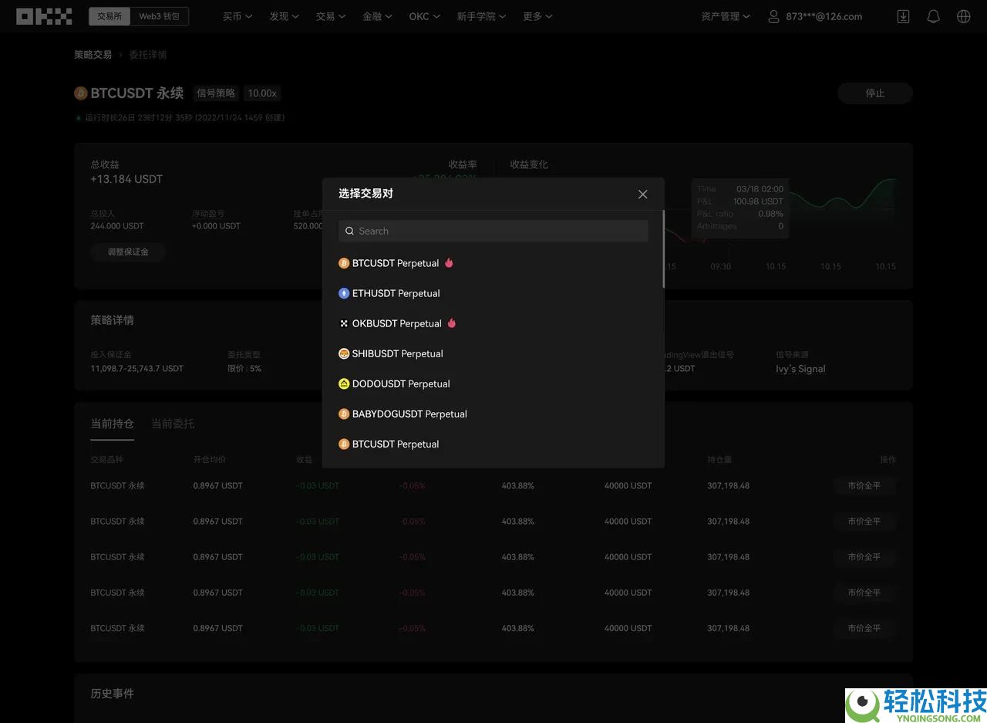
Task: Select the 当前持仓 tab
Action: (x=113, y=424)
